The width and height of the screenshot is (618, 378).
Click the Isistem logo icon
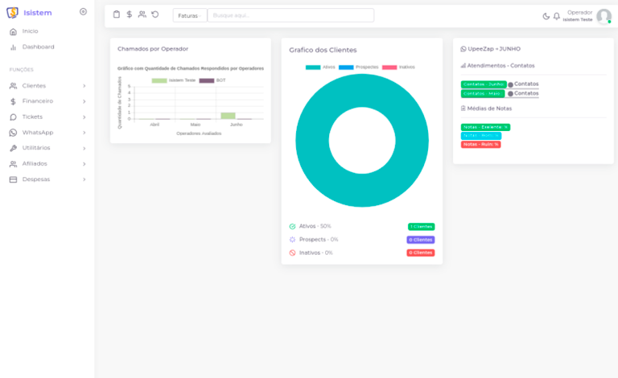pos(12,12)
